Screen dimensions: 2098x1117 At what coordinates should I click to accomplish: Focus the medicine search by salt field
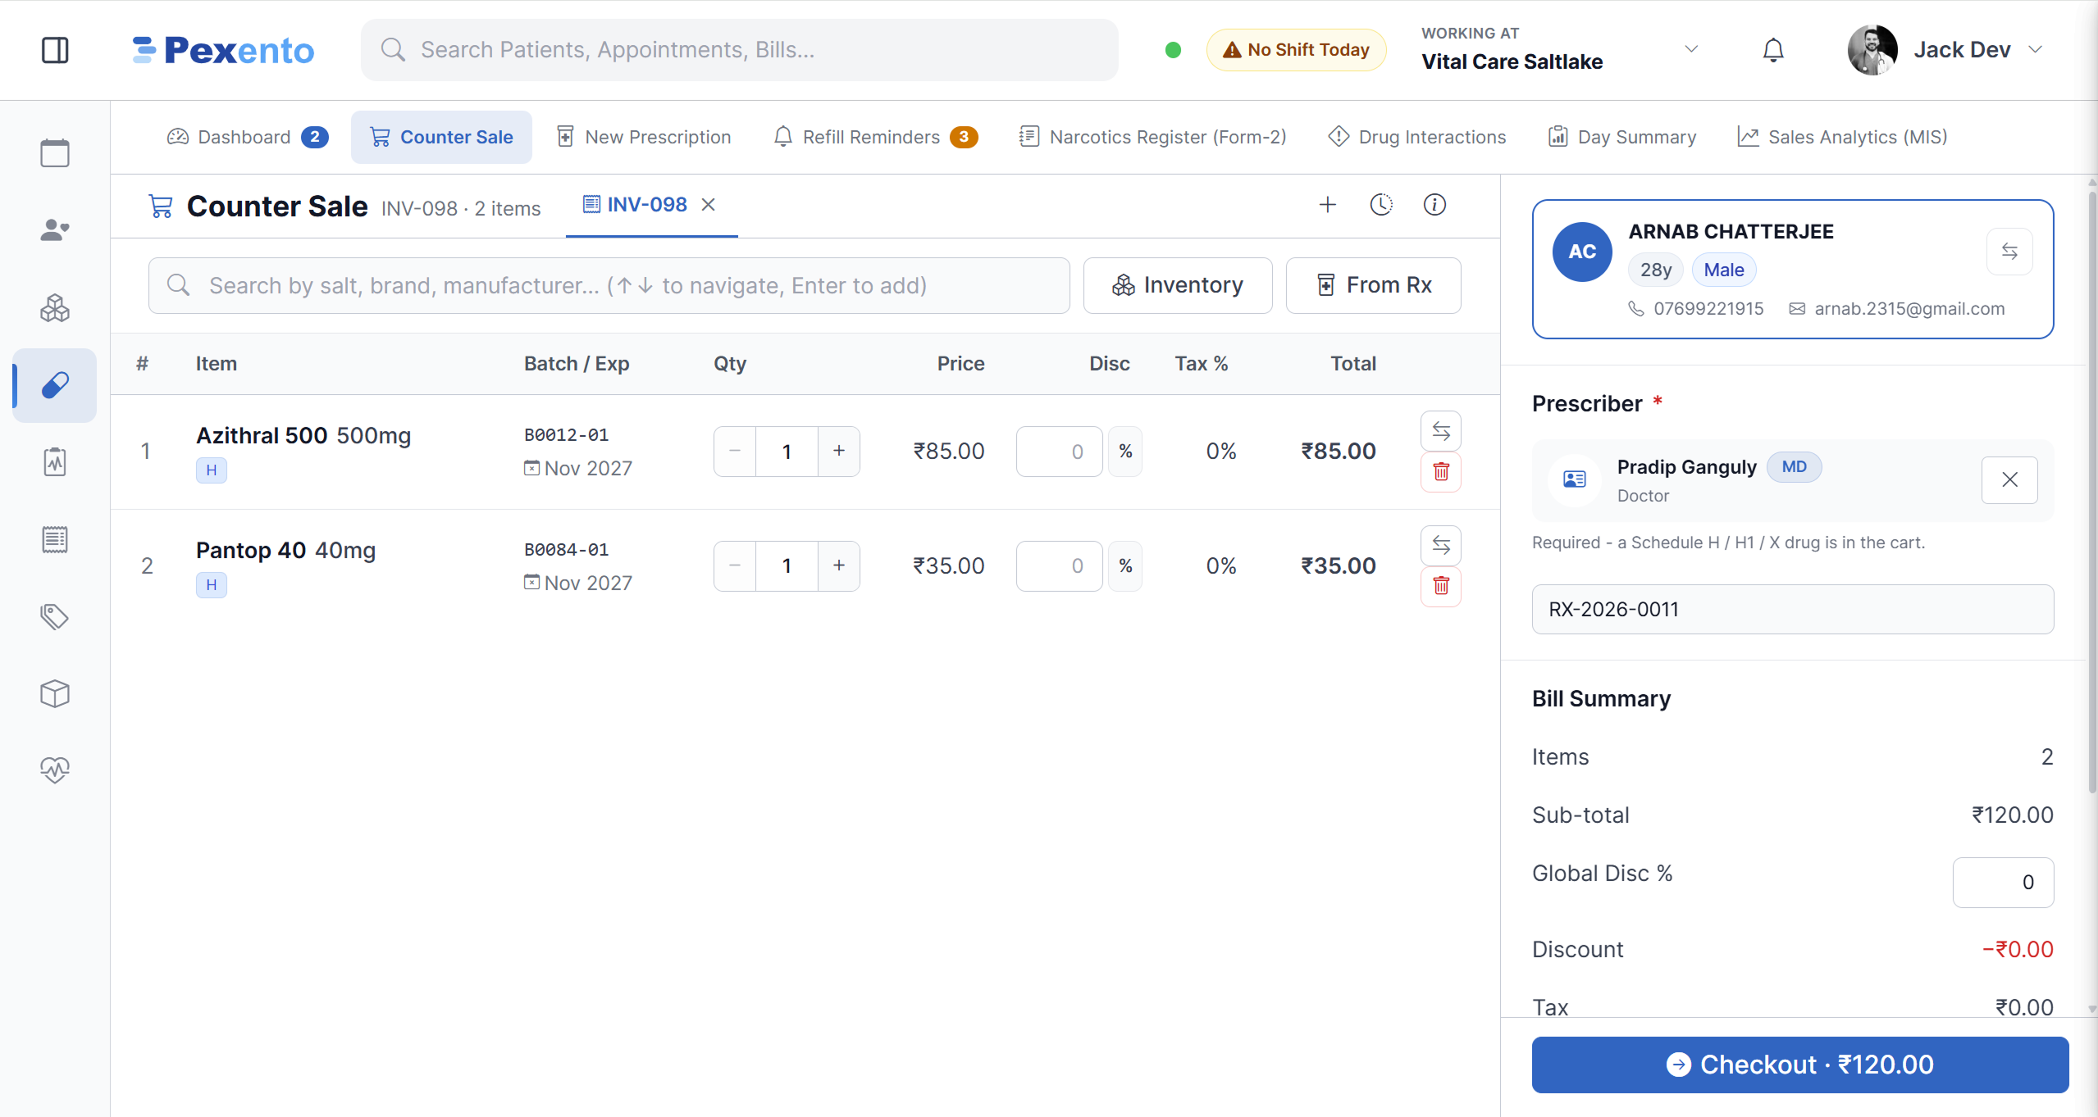[x=609, y=285]
